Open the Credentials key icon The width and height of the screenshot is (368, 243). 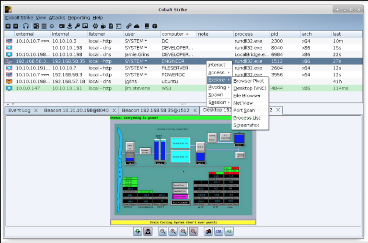(x=78, y=26)
